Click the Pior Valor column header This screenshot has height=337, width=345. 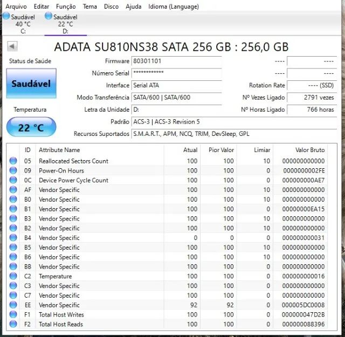218,150
